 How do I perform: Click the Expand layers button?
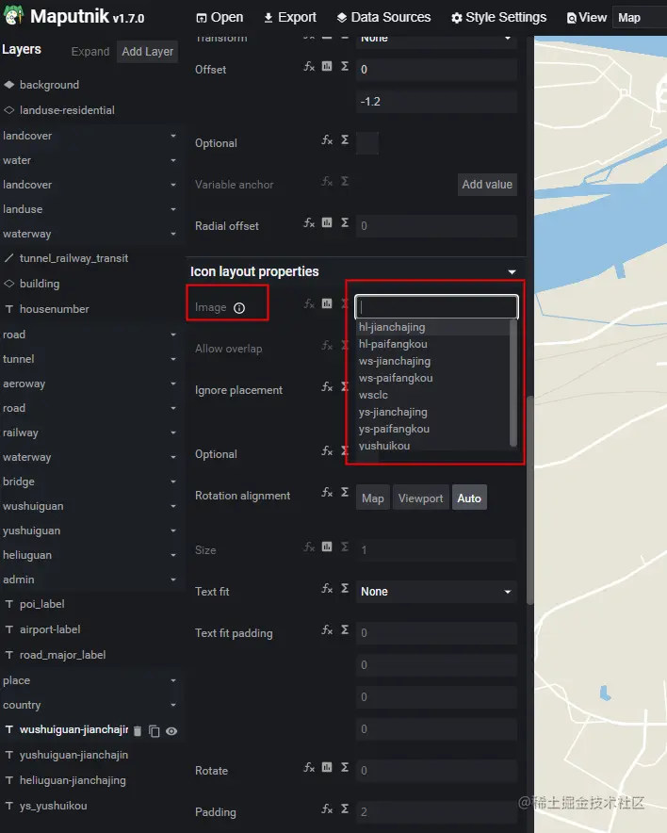pyautogui.click(x=90, y=52)
